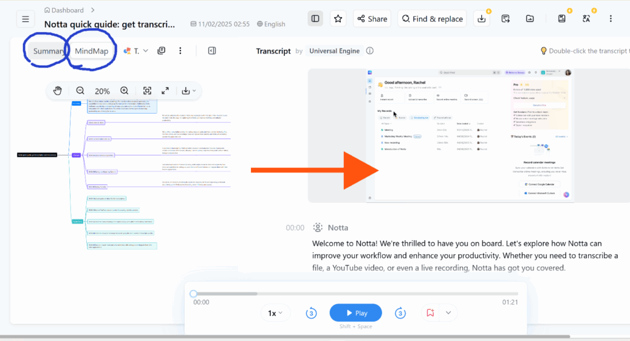Open Find & replace
Viewport: 630px width, 341px height.
pos(432,19)
